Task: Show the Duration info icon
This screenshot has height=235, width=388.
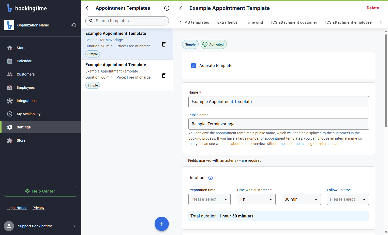Action: point(211,178)
